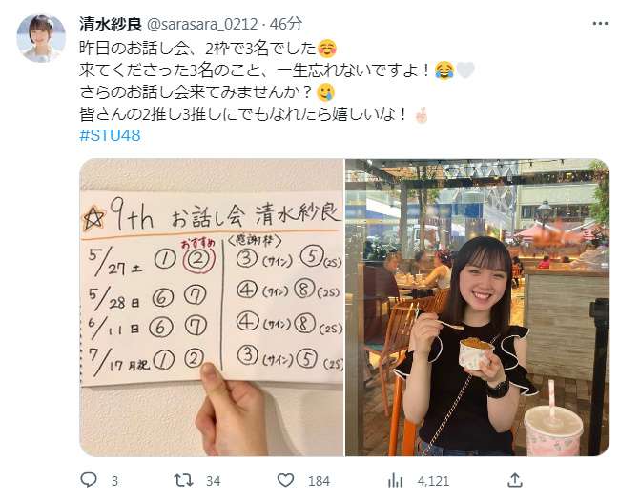Like the tweet with the heart icon
619x500 pixels.
point(285,480)
